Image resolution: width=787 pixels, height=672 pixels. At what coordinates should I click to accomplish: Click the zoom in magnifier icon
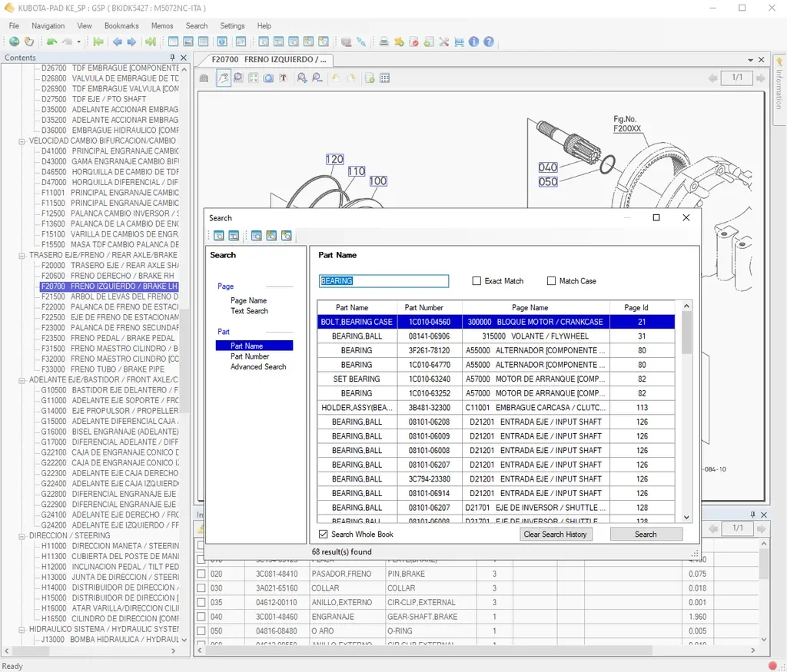(302, 78)
